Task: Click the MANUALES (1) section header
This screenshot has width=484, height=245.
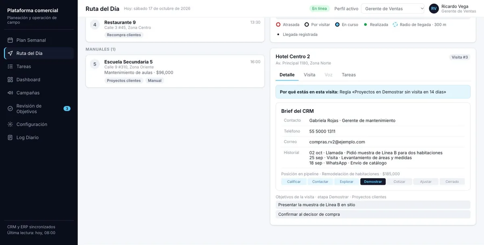Action: pos(100,49)
